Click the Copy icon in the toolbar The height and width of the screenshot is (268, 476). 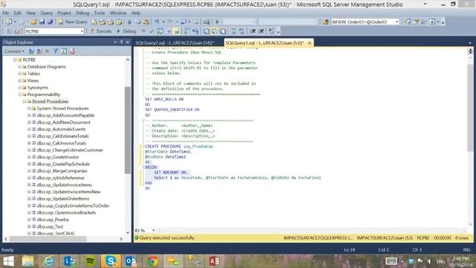pos(138,22)
